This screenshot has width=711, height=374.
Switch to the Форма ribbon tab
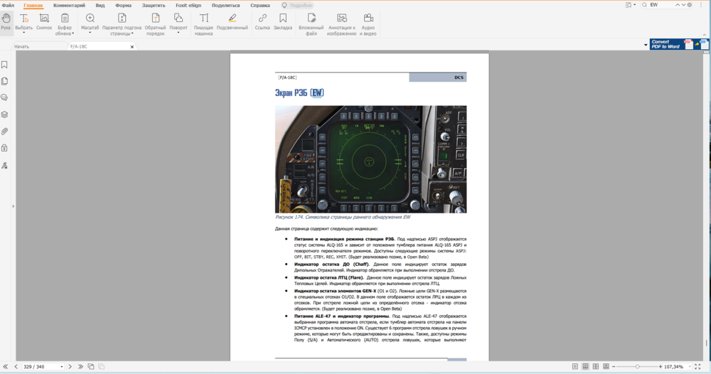click(123, 6)
